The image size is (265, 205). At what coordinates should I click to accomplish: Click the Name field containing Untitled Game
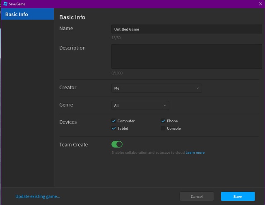point(186,29)
